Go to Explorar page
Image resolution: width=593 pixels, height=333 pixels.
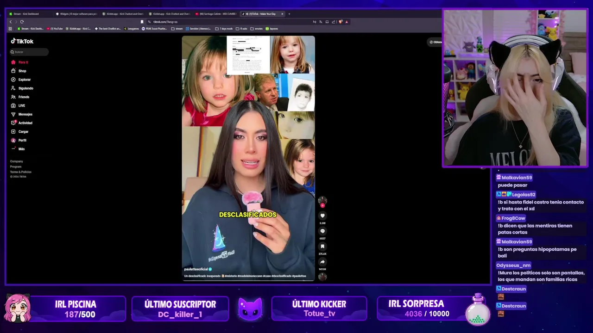pos(21,80)
